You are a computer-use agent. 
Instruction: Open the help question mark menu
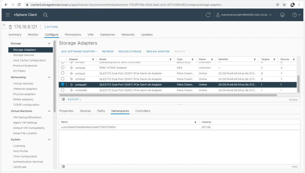point(296,15)
